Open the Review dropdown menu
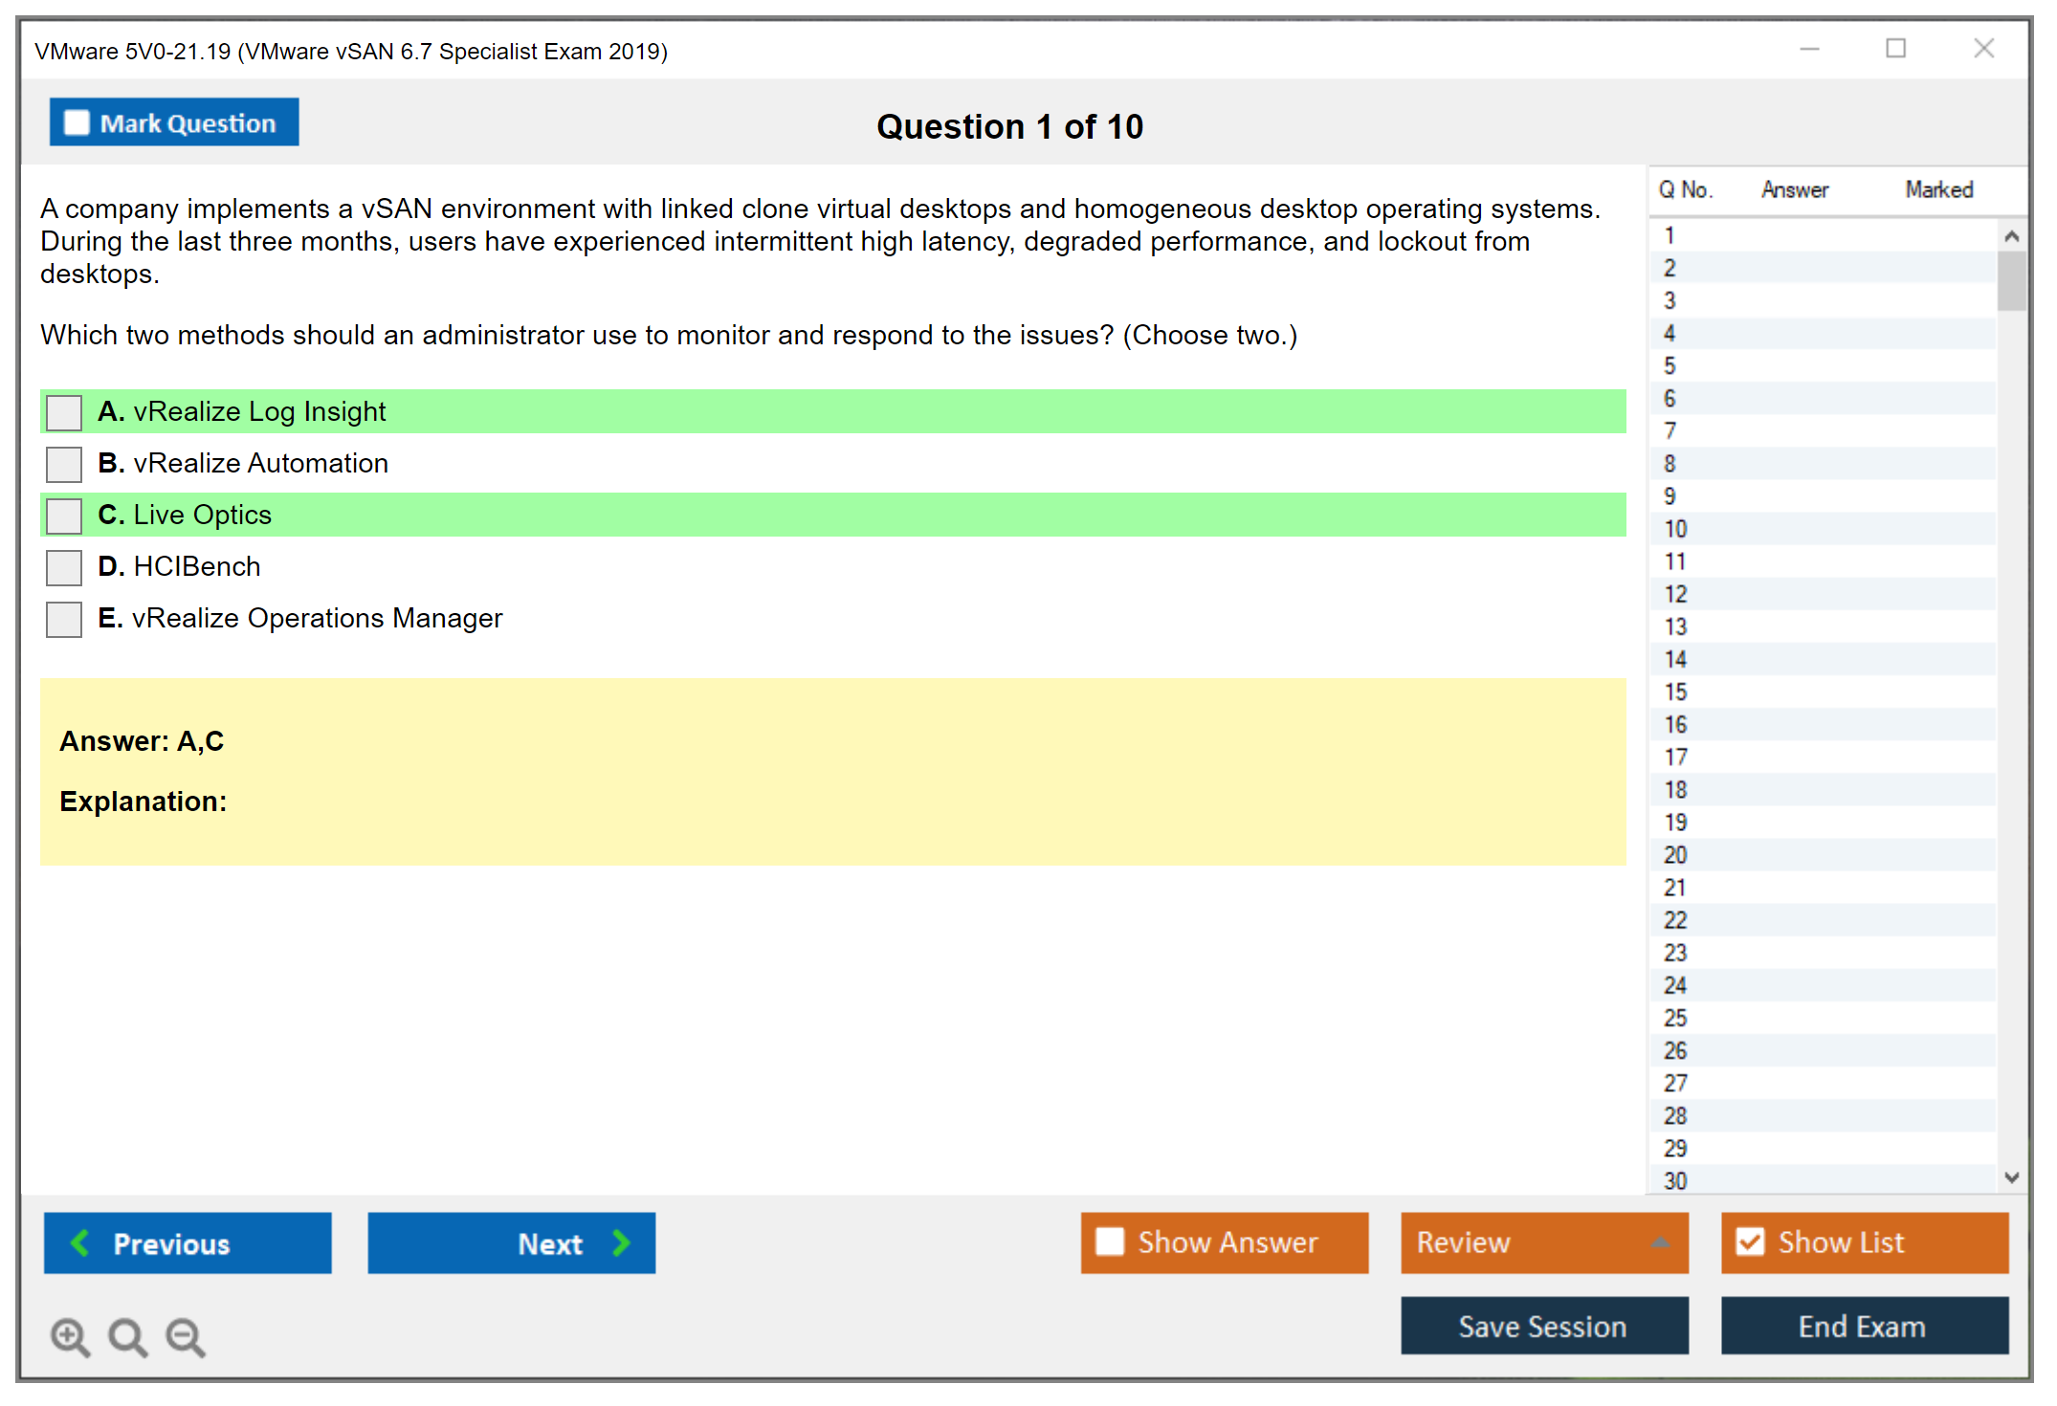 pyautogui.click(x=1660, y=1242)
